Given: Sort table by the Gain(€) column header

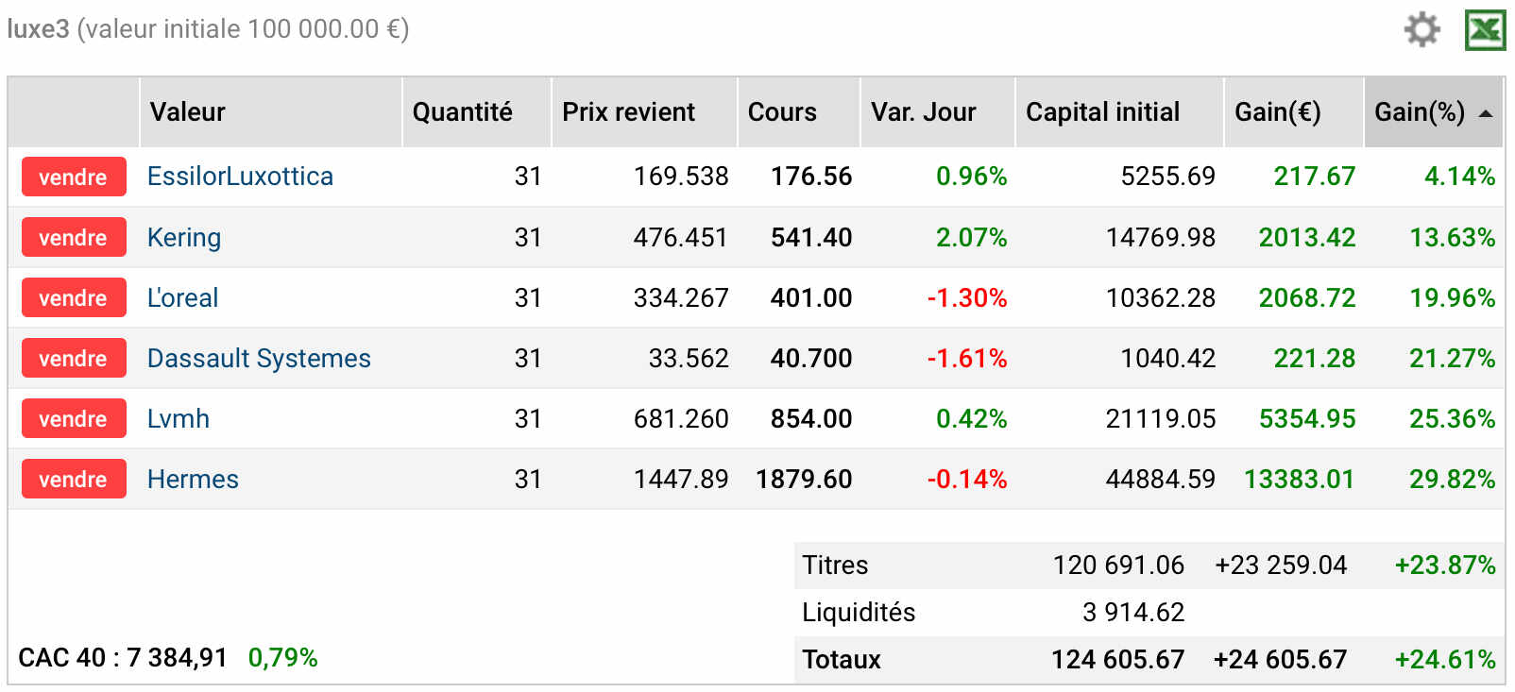Looking at the screenshot, I should coord(1294,112).
